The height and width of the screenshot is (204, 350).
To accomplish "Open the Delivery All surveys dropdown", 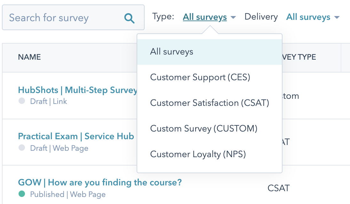I will point(308,17).
